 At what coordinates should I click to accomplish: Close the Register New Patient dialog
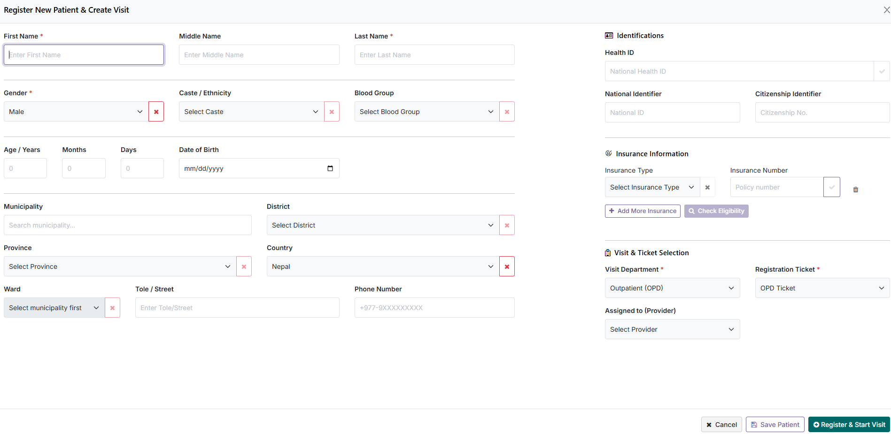(887, 10)
